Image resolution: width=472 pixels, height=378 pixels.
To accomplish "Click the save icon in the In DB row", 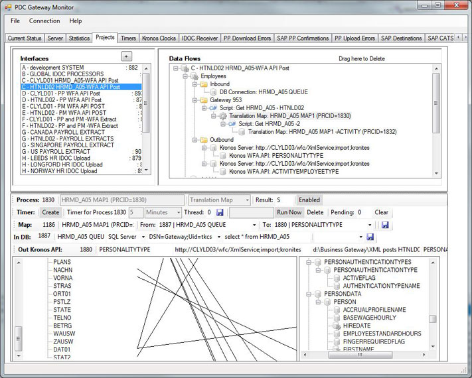I will click(x=370, y=237).
